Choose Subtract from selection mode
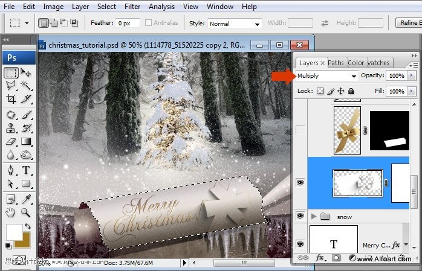 (63, 23)
